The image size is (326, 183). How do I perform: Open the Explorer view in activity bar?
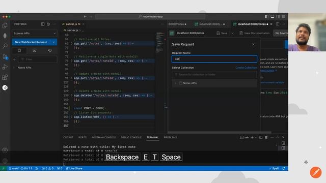5,25
